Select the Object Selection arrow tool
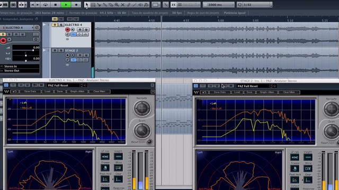Viewport: 339px width, 190px height. [87, 5]
